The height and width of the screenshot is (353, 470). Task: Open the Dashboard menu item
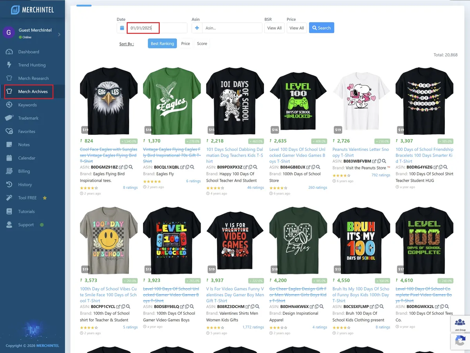coord(29,52)
